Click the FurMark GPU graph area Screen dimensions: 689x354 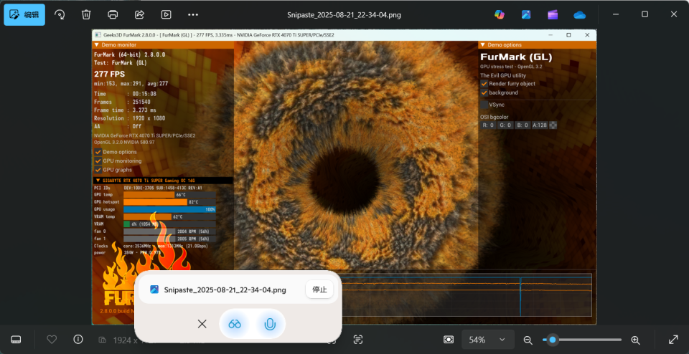467,295
